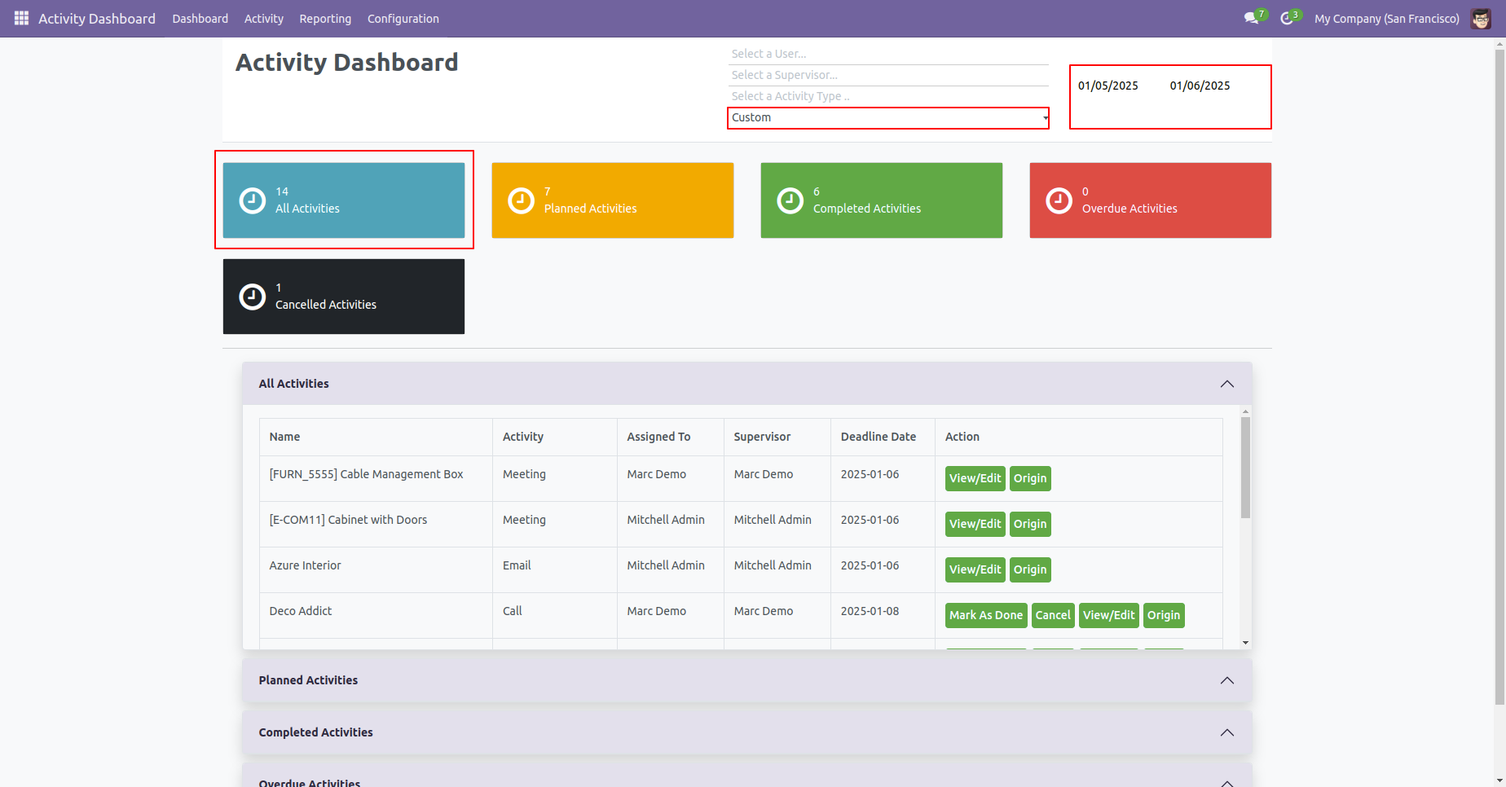The width and height of the screenshot is (1506, 787).
Task: Open the Reporting menu
Action: click(x=325, y=18)
